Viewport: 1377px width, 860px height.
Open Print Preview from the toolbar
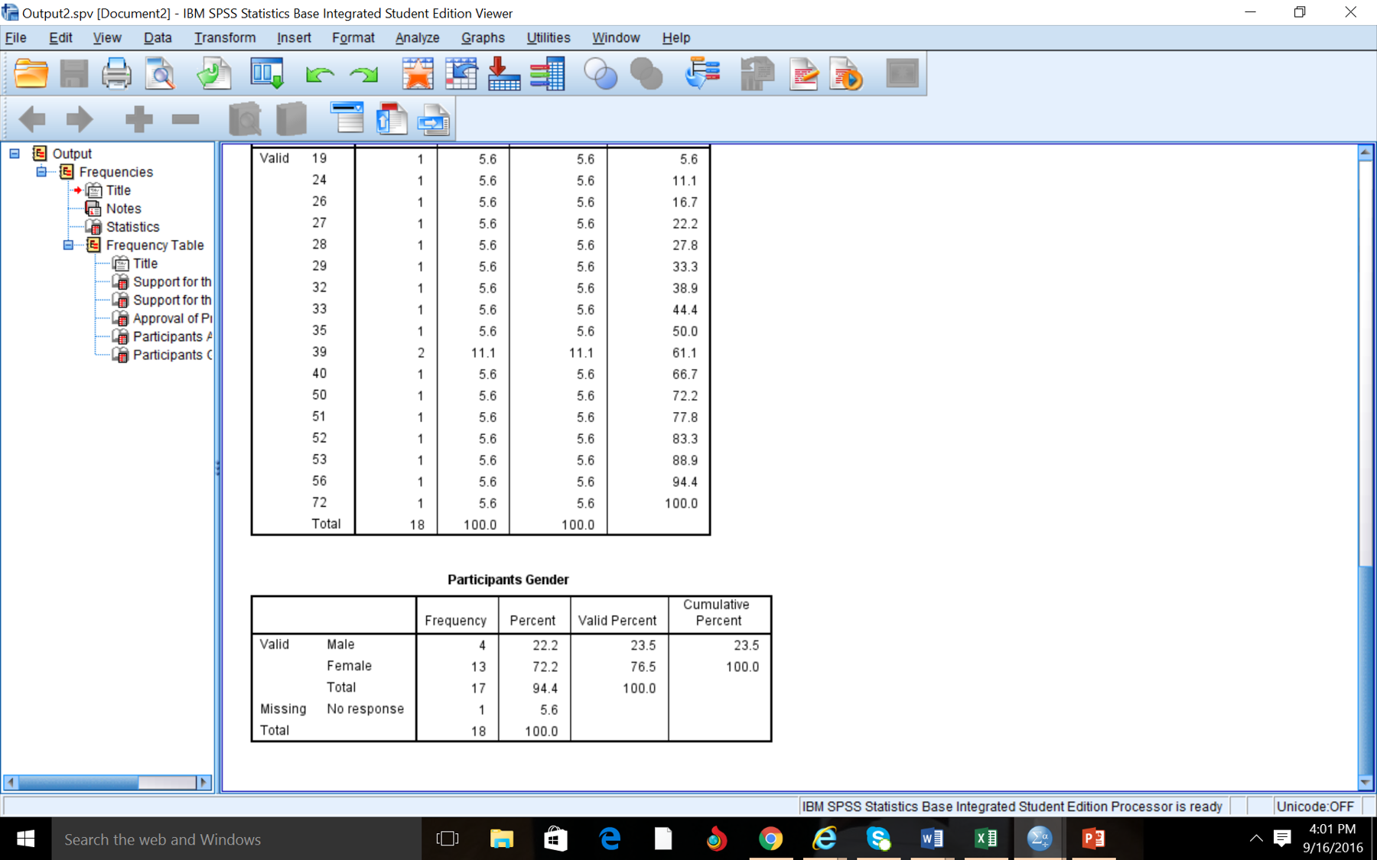pos(160,73)
